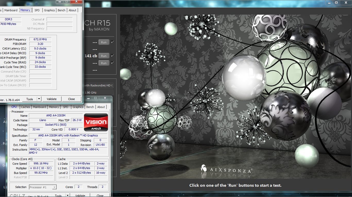This screenshot has height=197, width=352.
Task: Open the About tab in the lower CPU-Z
Action: click(x=101, y=107)
